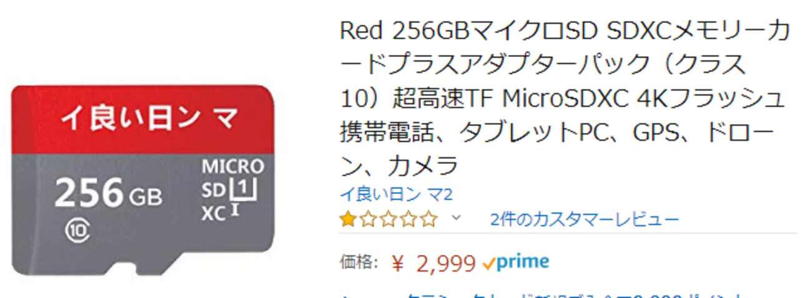
Task: Click the Prime logo beside the price
Action: pos(517,262)
